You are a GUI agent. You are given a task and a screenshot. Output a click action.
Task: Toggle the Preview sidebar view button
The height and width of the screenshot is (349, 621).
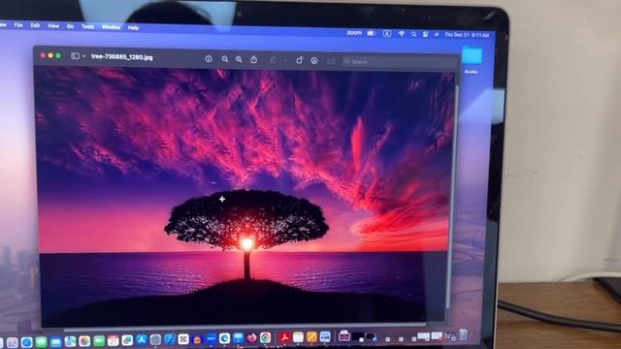click(x=75, y=56)
